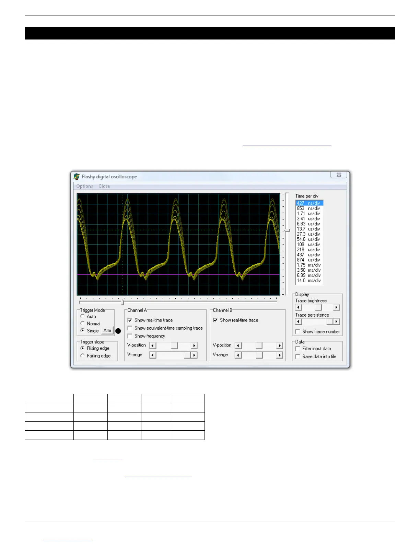This screenshot has width=420, height=544.
Task: Click Channel B V-range right arrow
Action: (280, 355)
